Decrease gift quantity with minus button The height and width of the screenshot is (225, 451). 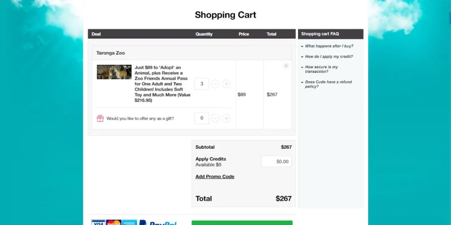pyautogui.click(x=215, y=118)
